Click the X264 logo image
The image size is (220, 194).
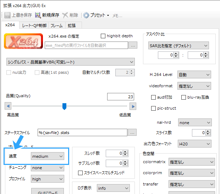coord(23,41)
